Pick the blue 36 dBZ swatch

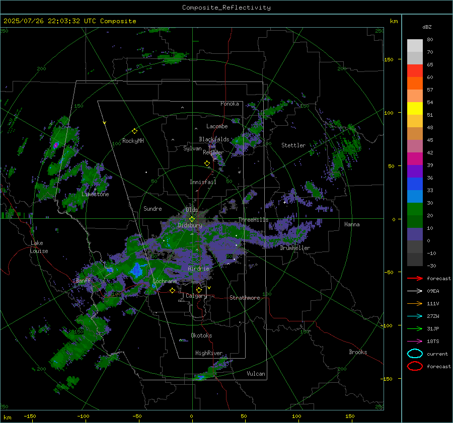(x=415, y=184)
